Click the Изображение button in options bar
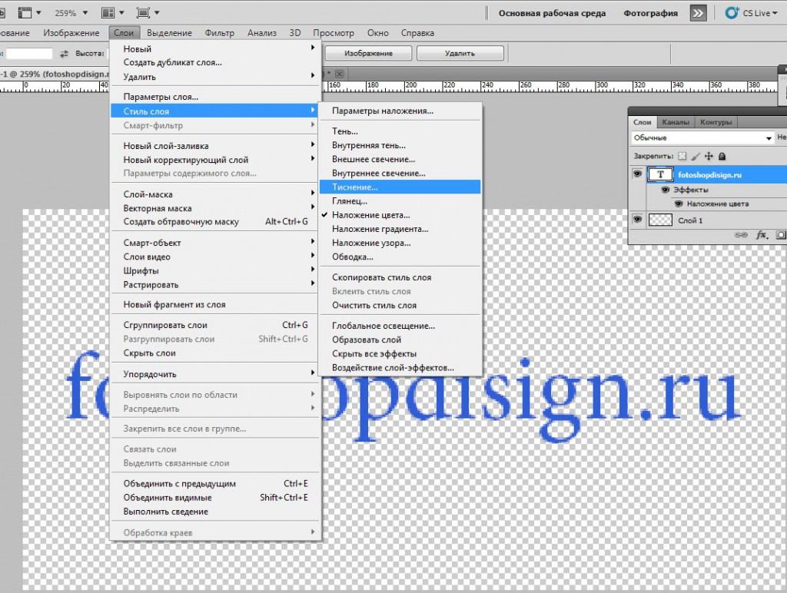This screenshot has height=593, width=787. click(368, 53)
